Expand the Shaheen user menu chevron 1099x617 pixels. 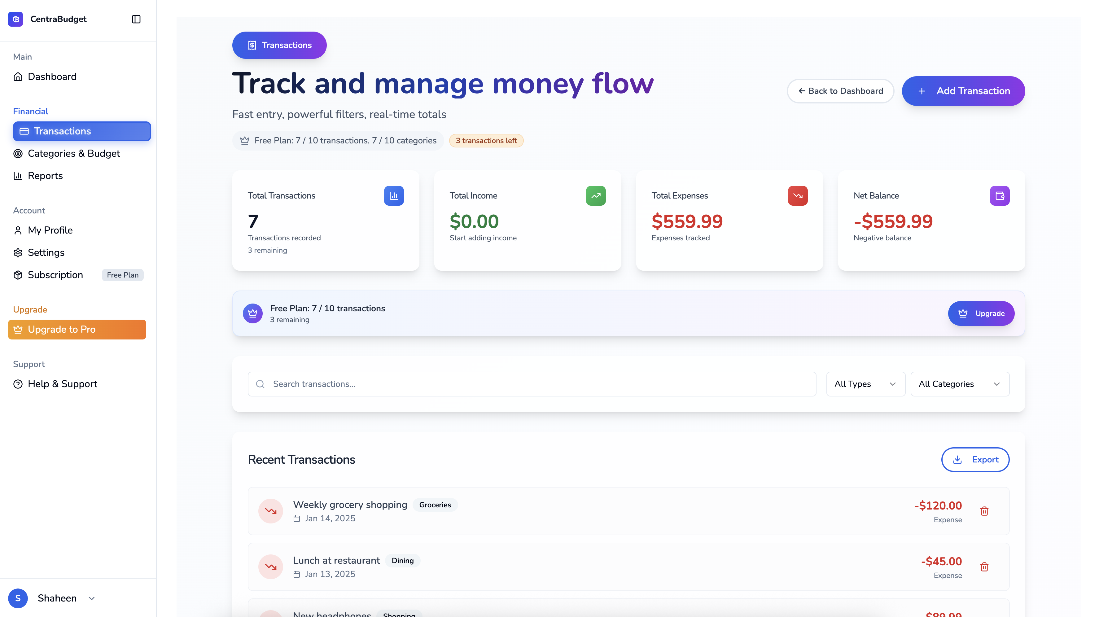tap(91, 598)
